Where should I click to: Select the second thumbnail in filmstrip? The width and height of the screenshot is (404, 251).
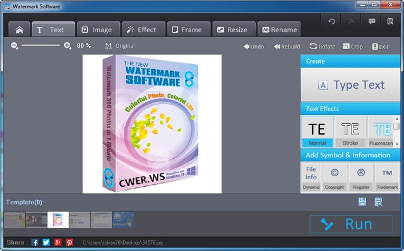pyautogui.click(x=37, y=220)
